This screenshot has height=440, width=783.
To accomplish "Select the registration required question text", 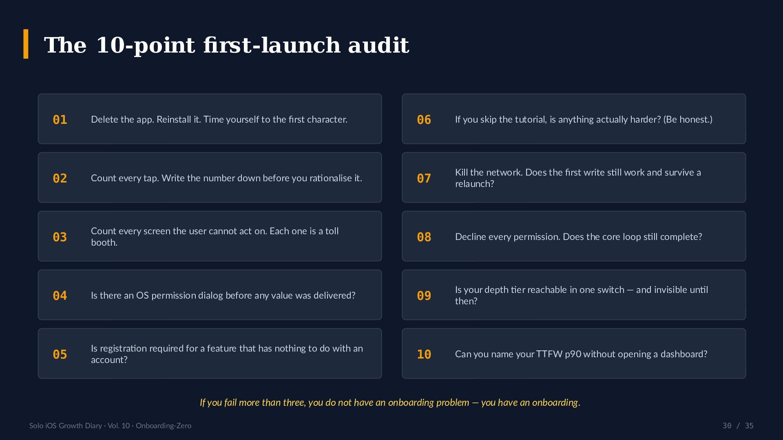I will coord(227,354).
